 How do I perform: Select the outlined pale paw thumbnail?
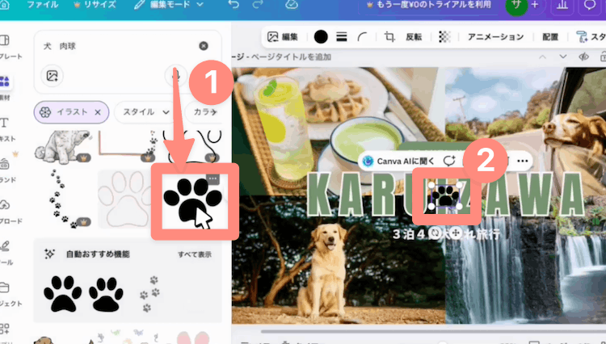coord(124,199)
